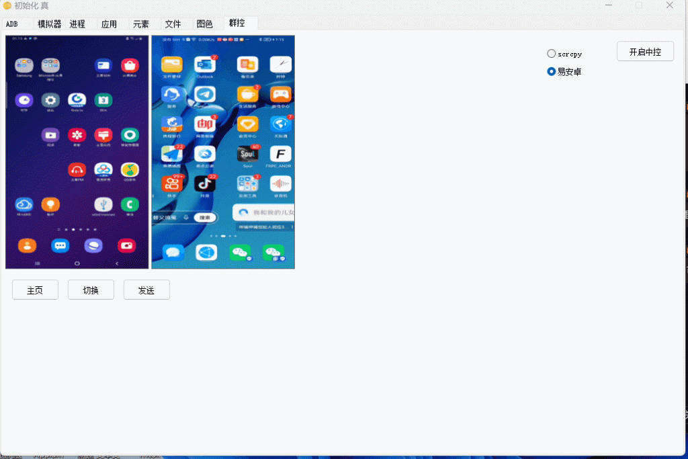The width and height of the screenshot is (688, 459).
Task: Select the right phone screen preview's status bar
Action: point(223,40)
